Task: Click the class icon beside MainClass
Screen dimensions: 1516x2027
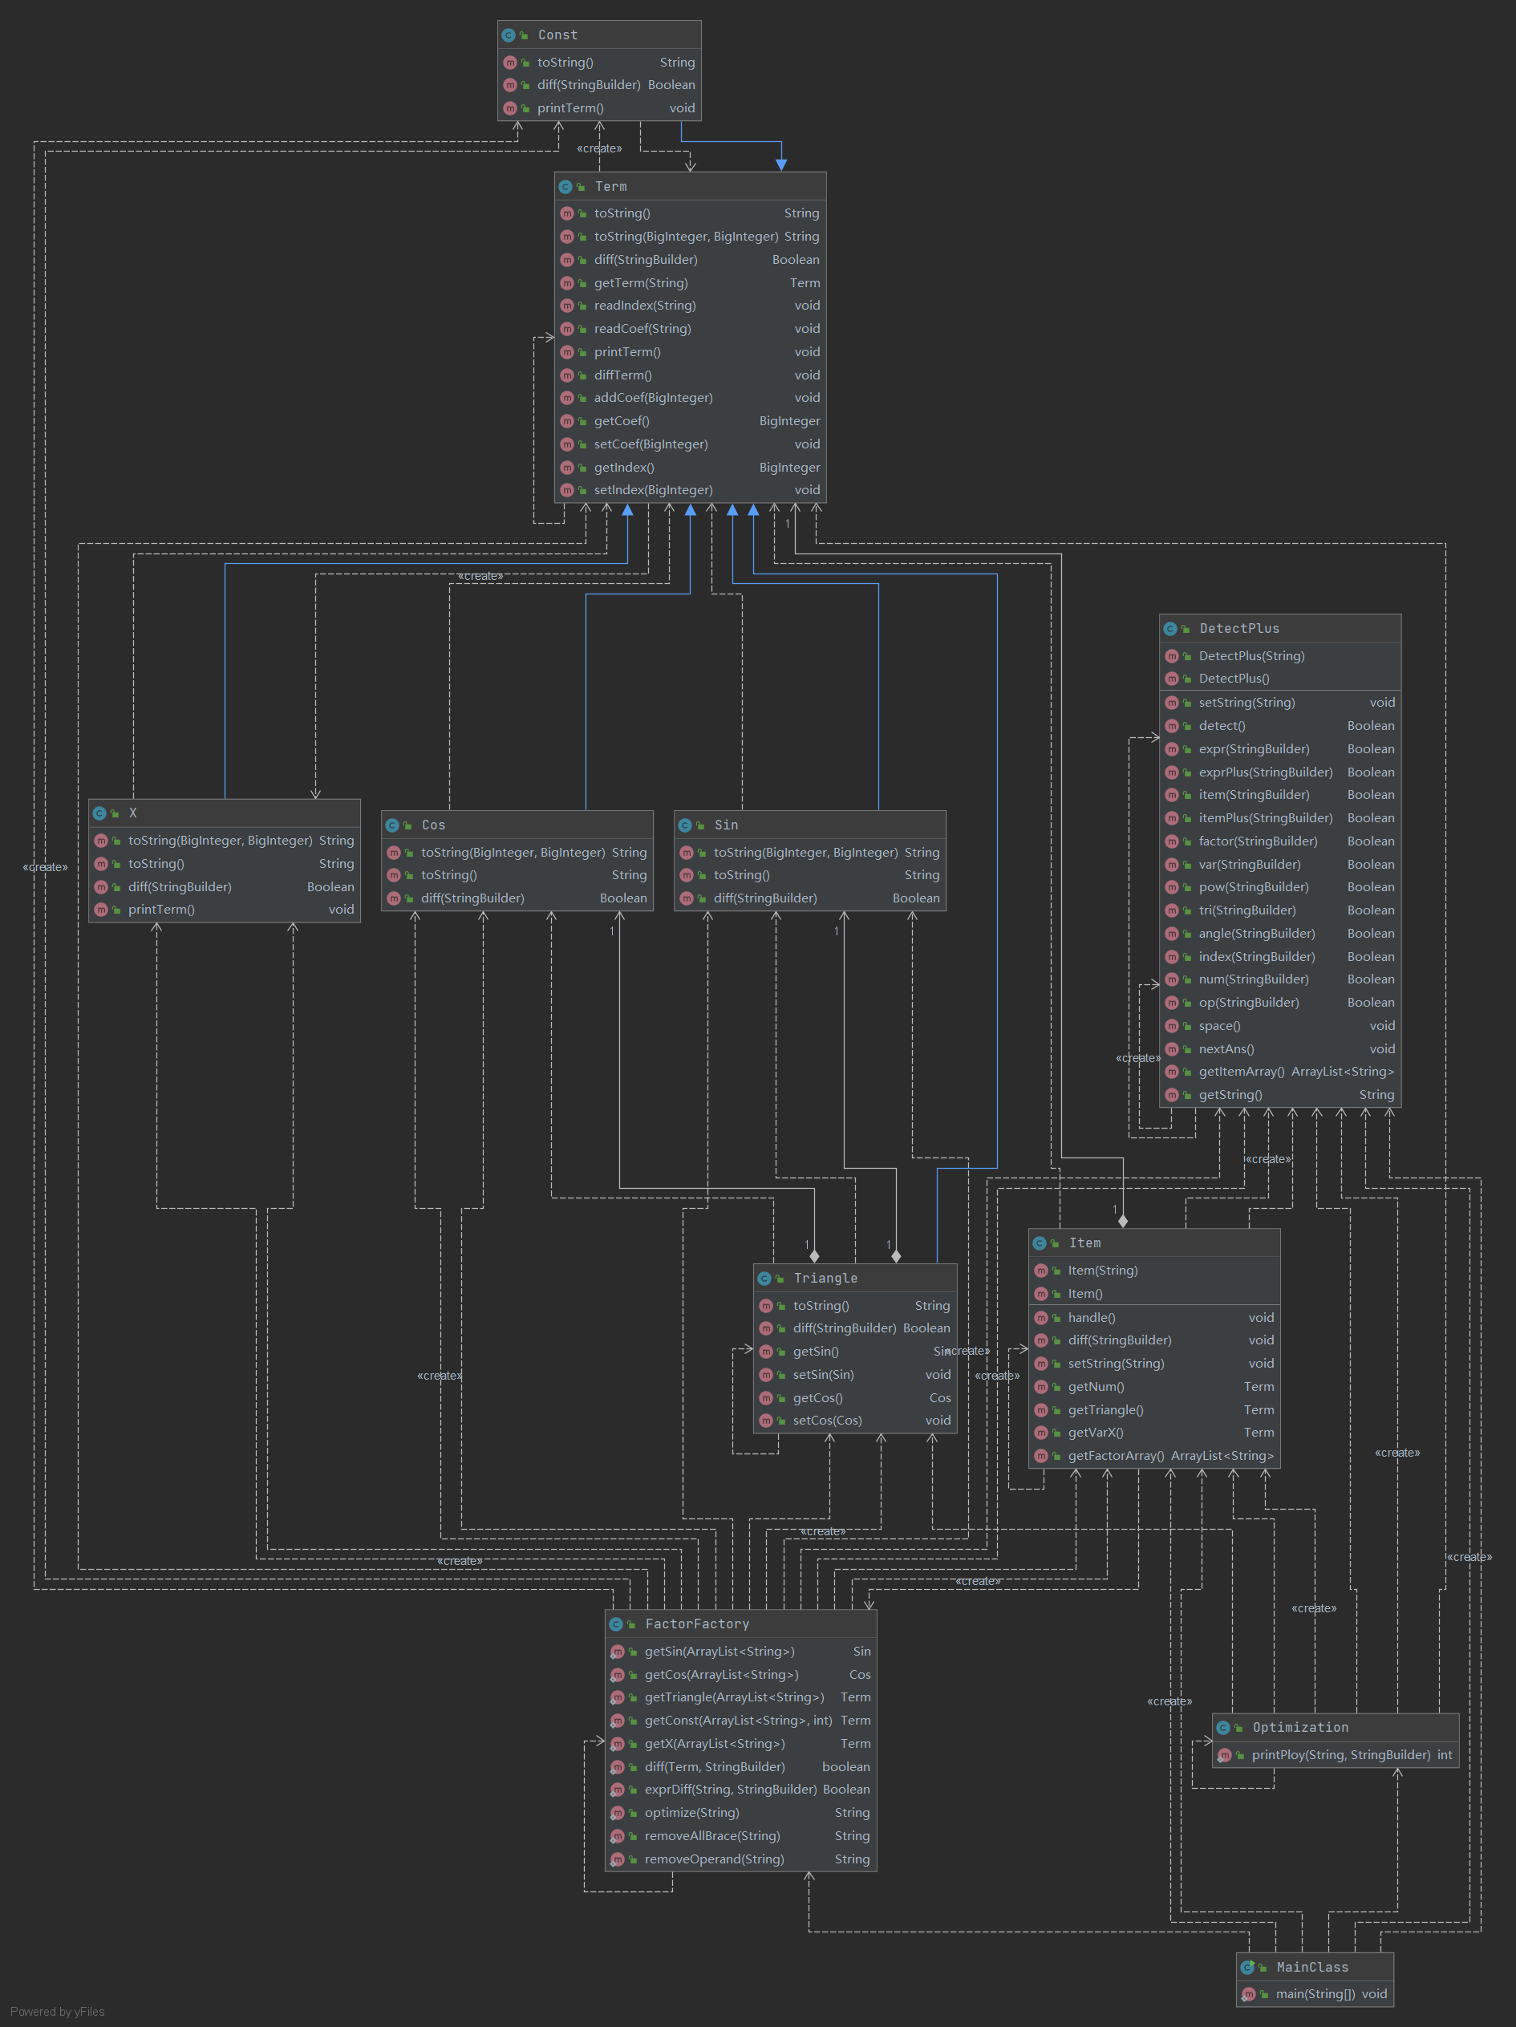Action: point(1246,1967)
